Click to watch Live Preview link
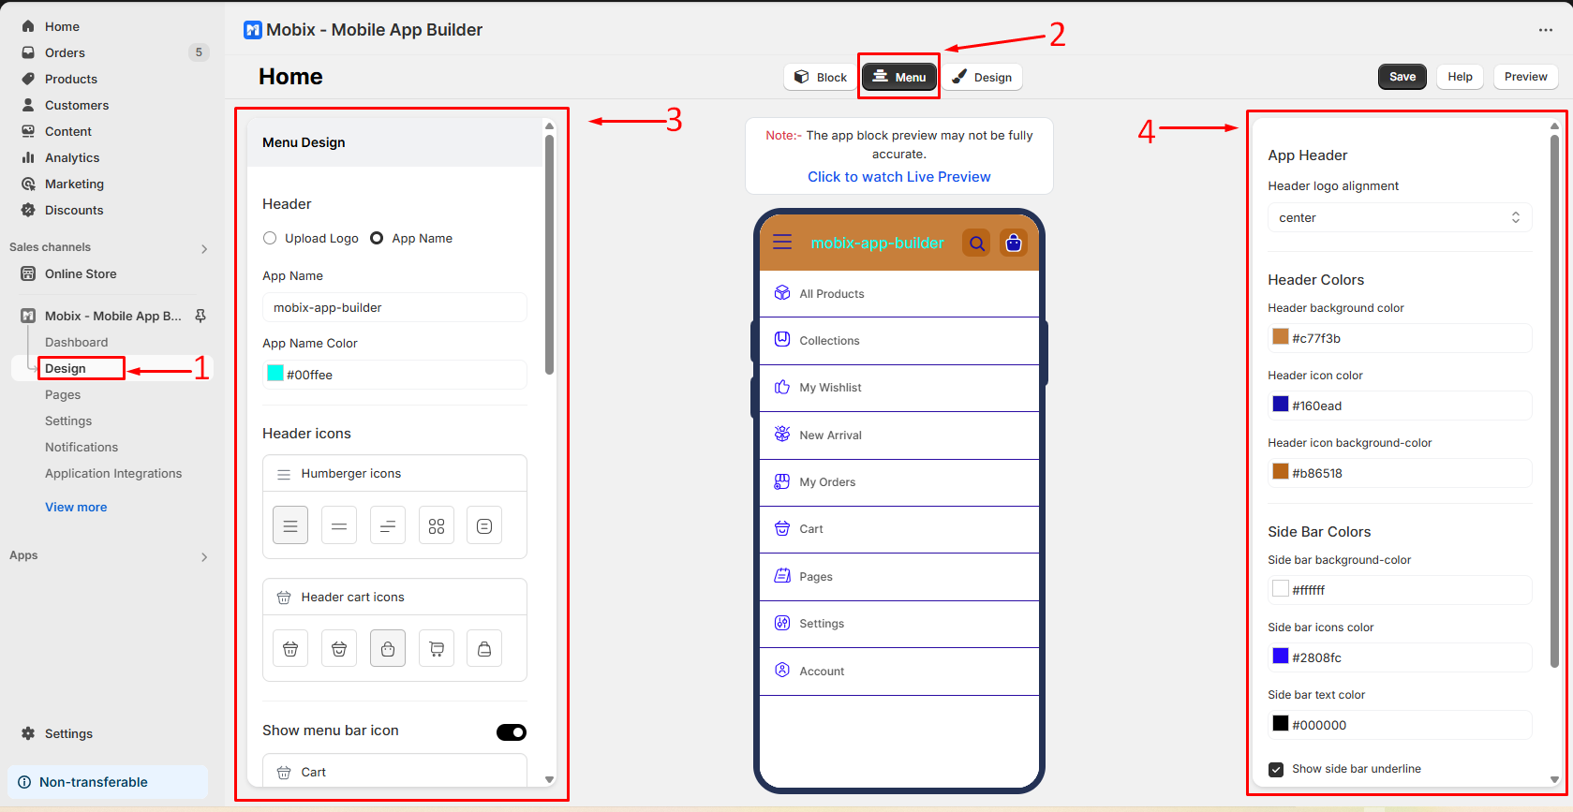This screenshot has height=812, width=1573. click(899, 177)
